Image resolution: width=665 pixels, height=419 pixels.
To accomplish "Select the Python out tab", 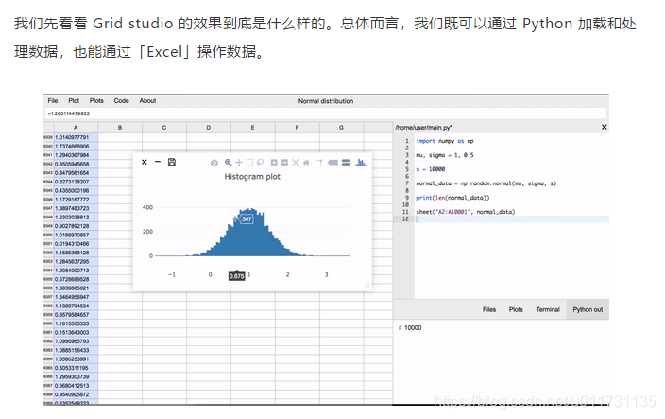I will click(588, 309).
